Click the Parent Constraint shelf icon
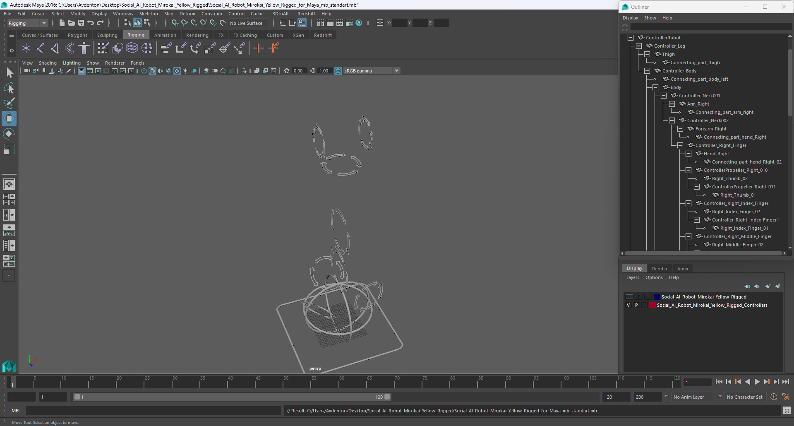Screen dimensions: 794x426 tap(166, 48)
